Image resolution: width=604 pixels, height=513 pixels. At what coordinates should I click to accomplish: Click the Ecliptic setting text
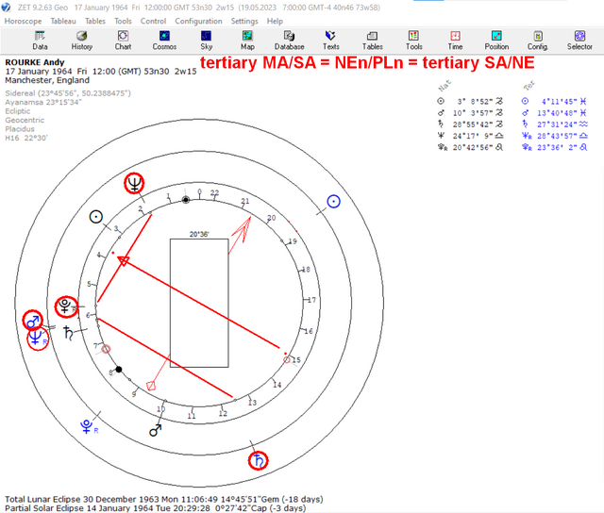click(17, 111)
